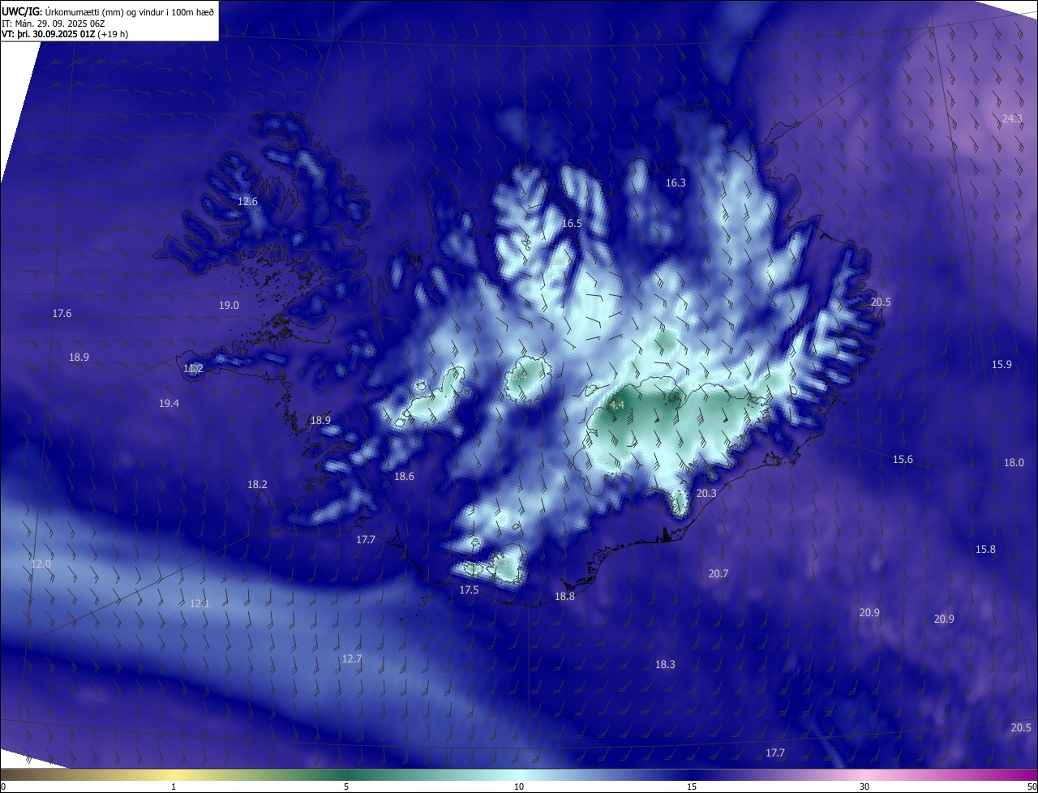Select the 18.8 value label
This screenshot has height=793, width=1038.
[x=564, y=596]
